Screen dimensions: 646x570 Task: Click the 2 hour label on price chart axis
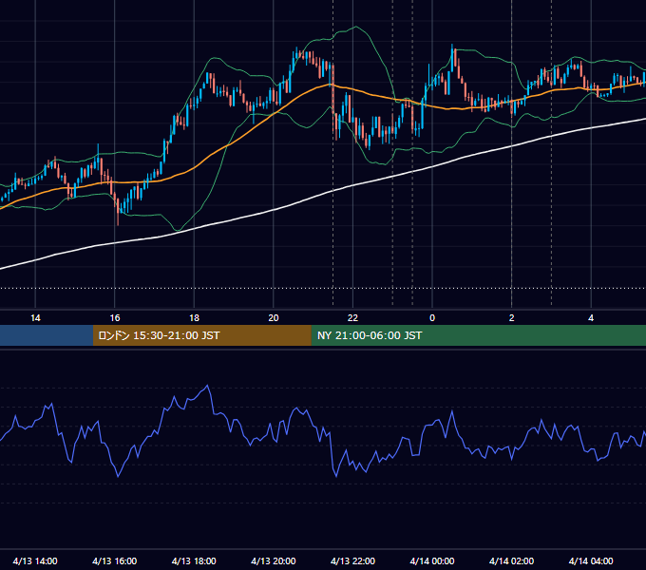pos(512,318)
